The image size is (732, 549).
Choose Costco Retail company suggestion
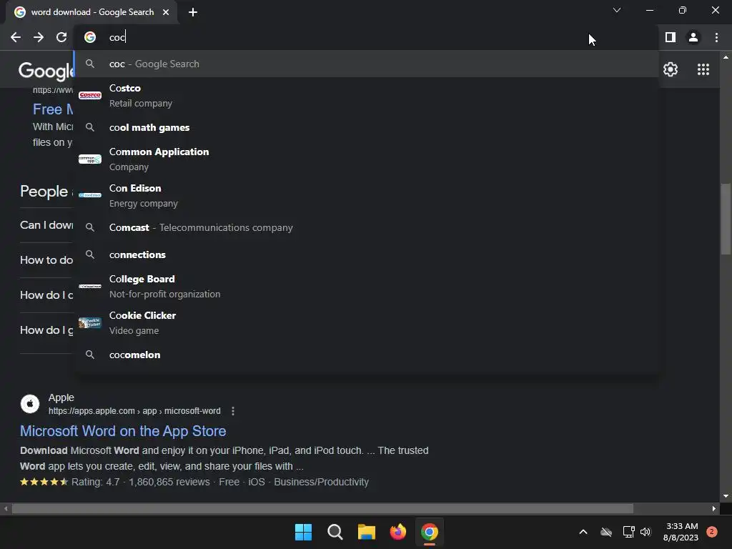tap(367, 95)
